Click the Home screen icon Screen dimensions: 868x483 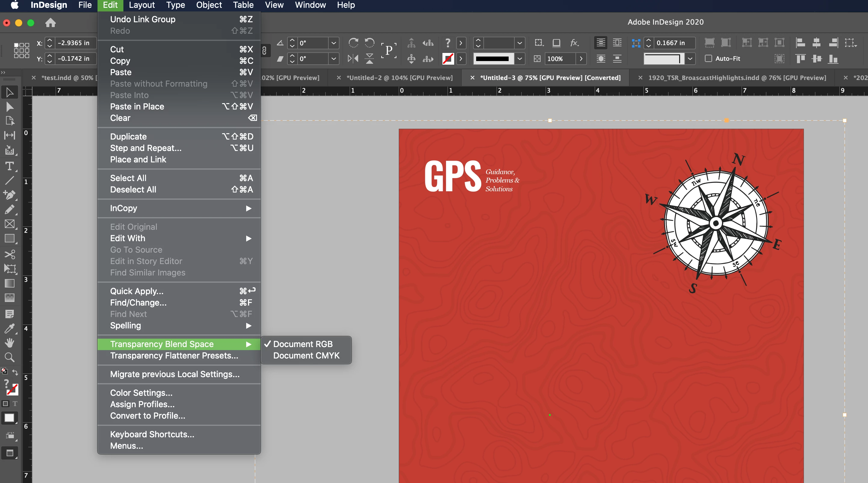tap(50, 23)
